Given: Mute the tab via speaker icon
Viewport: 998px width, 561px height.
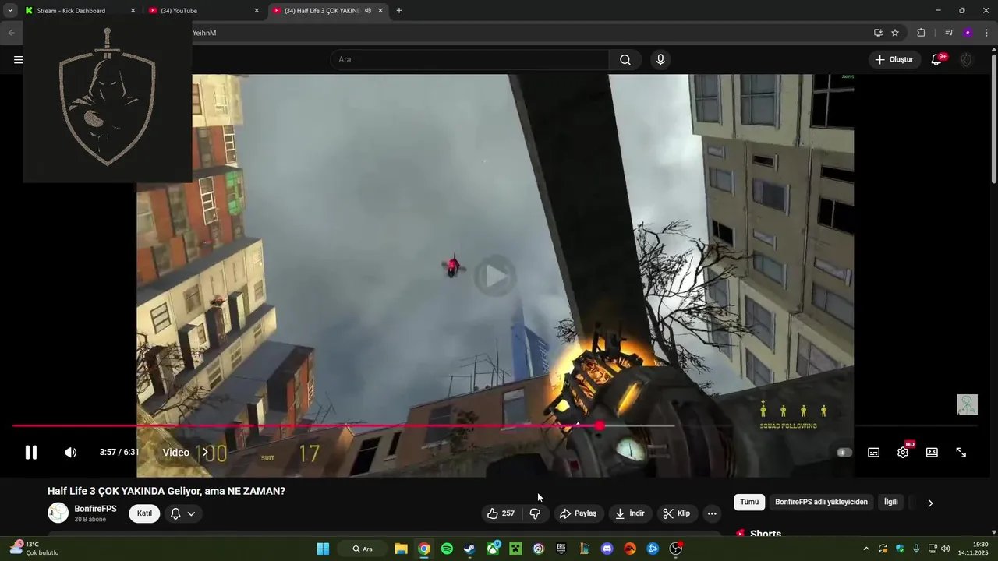Looking at the screenshot, I should pos(368,11).
